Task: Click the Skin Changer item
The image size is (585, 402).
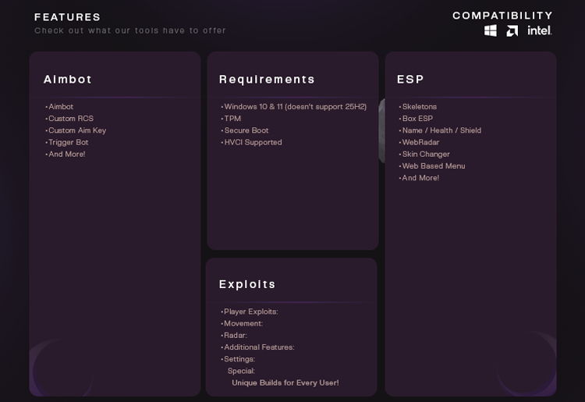Action: pyautogui.click(x=424, y=154)
